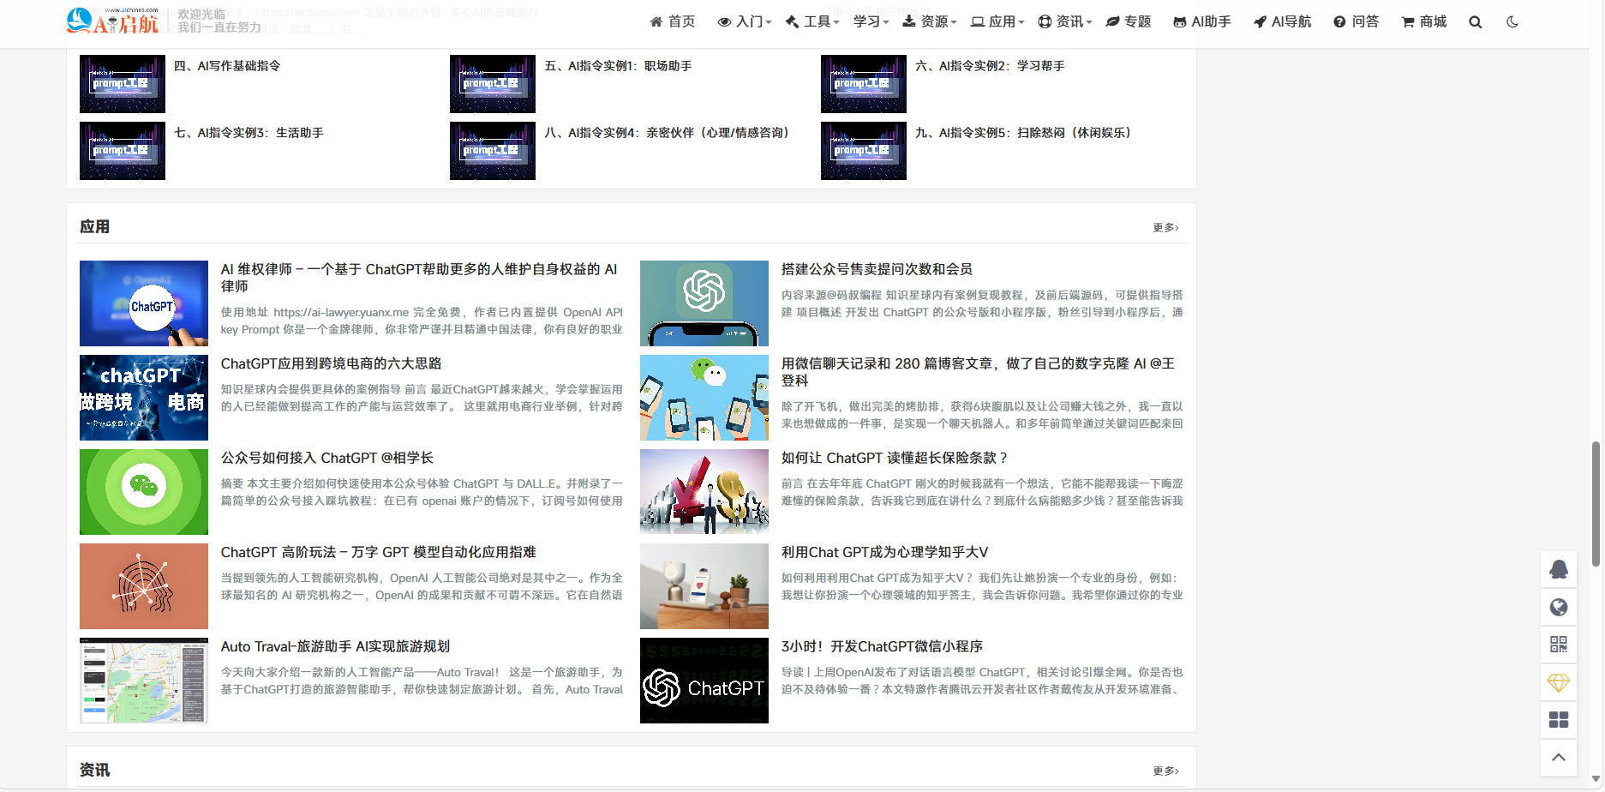The image size is (1605, 792).
Task: Click WeChat phones illustration thumbnail
Action: pos(704,398)
